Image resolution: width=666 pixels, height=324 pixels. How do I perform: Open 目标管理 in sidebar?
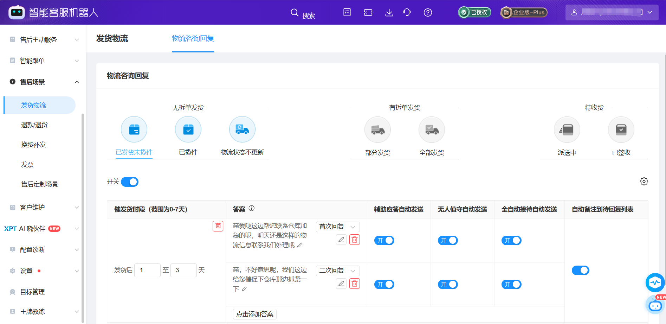pyautogui.click(x=32, y=292)
